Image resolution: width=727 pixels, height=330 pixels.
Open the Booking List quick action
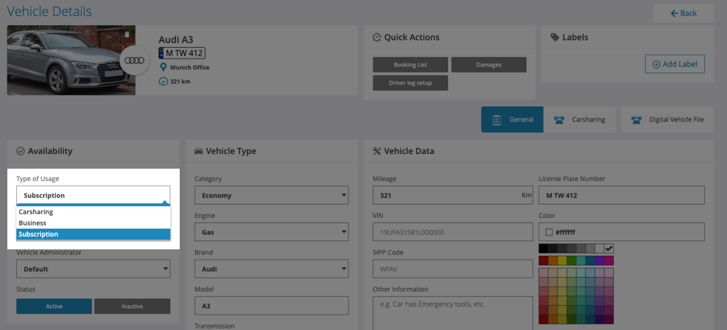click(410, 65)
